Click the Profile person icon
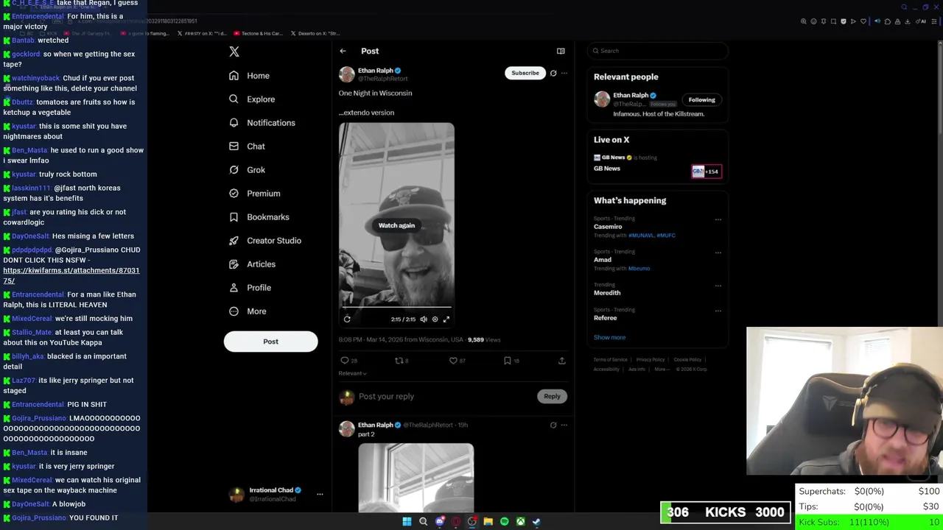The height and width of the screenshot is (530, 943). tap(234, 288)
